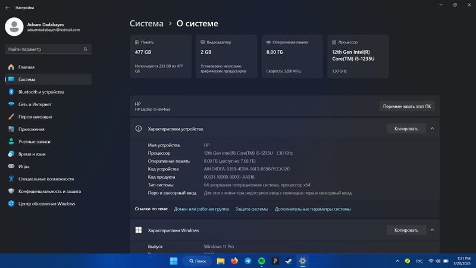Click the Windows logo beside Характеристики Windows

point(139,230)
